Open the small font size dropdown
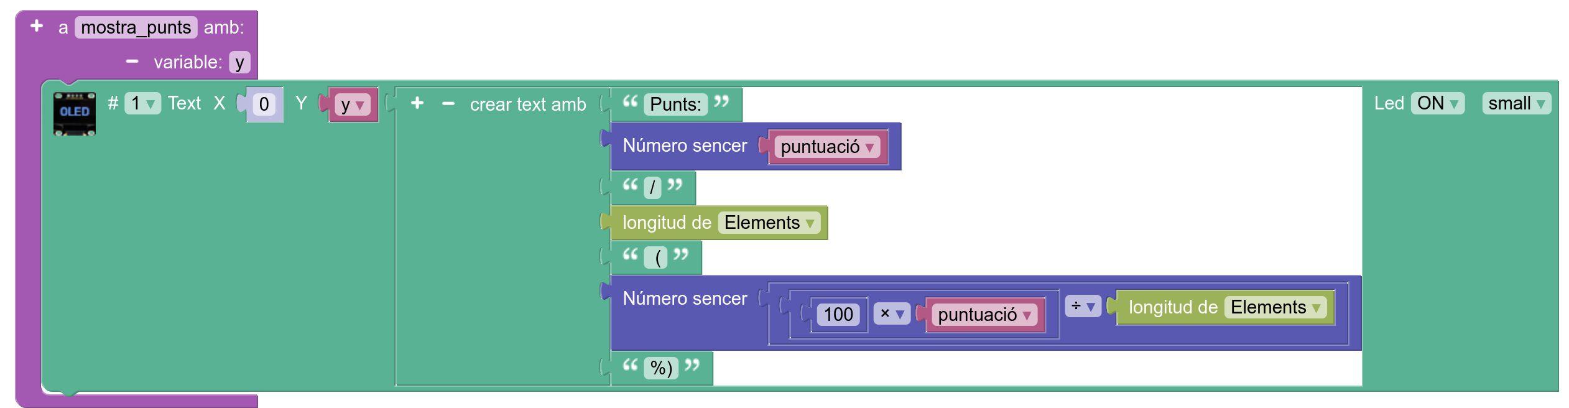Image resolution: width=1569 pixels, height=408 pixels. [1516, 103]
